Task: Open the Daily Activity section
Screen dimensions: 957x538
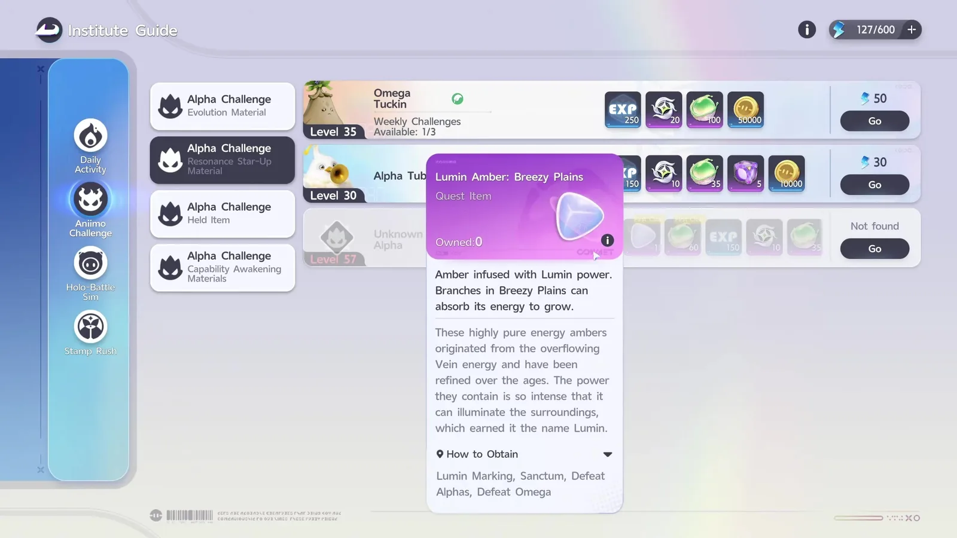Action: pyautogui.click(x=90, y=146)
